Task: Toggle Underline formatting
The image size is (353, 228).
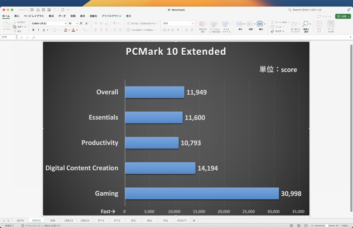Action: point(44,30)
